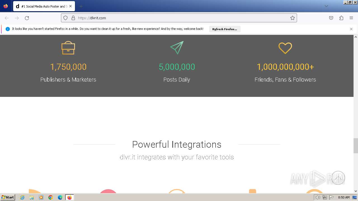Select the Firefox taskbar button
This screenshot has width=358, height=201.
click(69, 197)
